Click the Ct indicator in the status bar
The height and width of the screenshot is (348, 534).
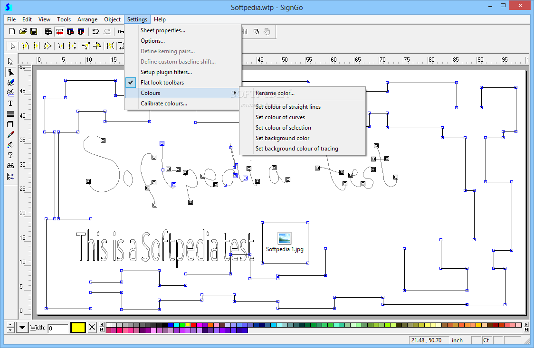pyautogui.click(x=486, y=340)
